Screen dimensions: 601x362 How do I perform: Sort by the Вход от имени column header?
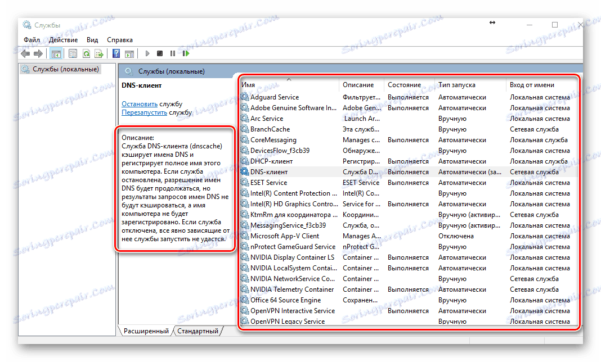tap(541, 85)
